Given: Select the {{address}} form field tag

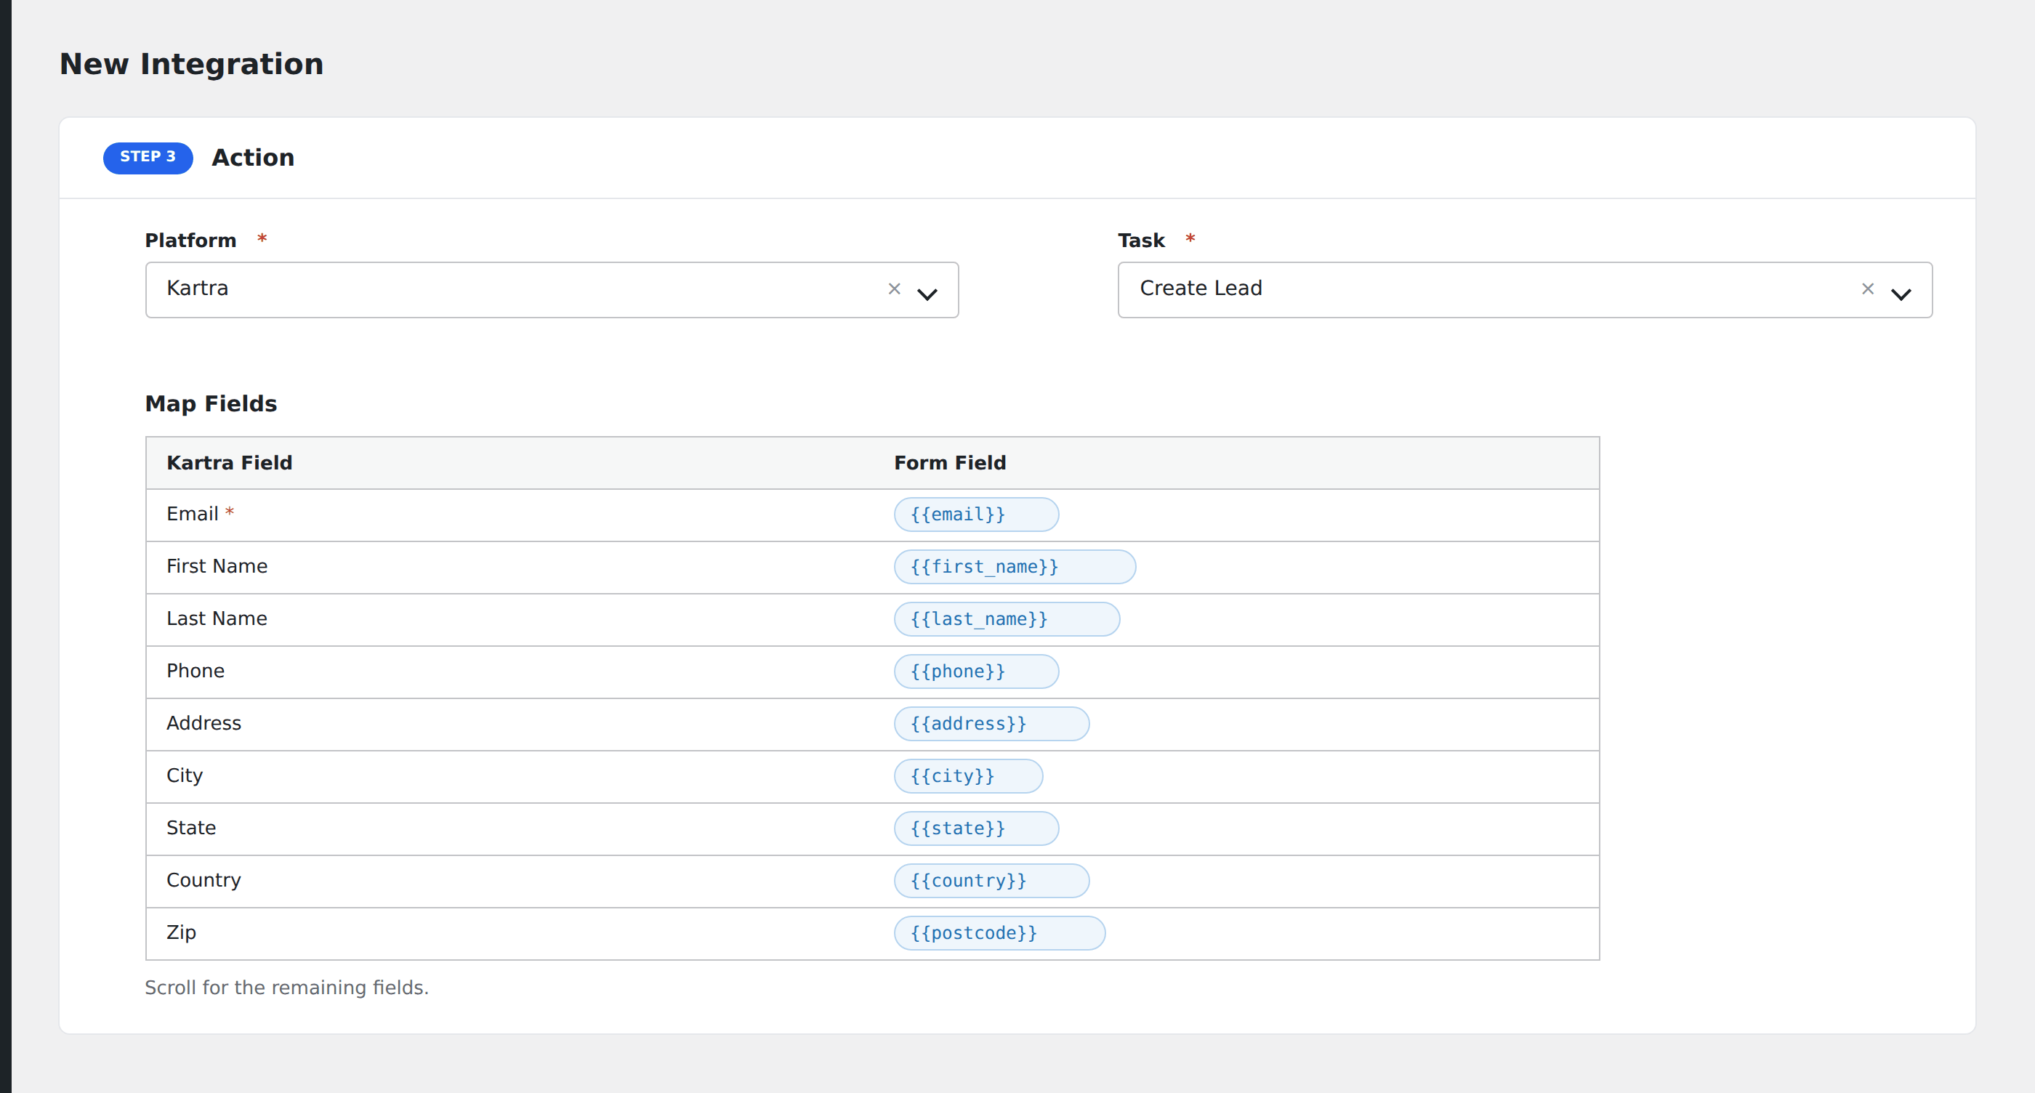Looking at the screenshot, I should click(991, 723).
